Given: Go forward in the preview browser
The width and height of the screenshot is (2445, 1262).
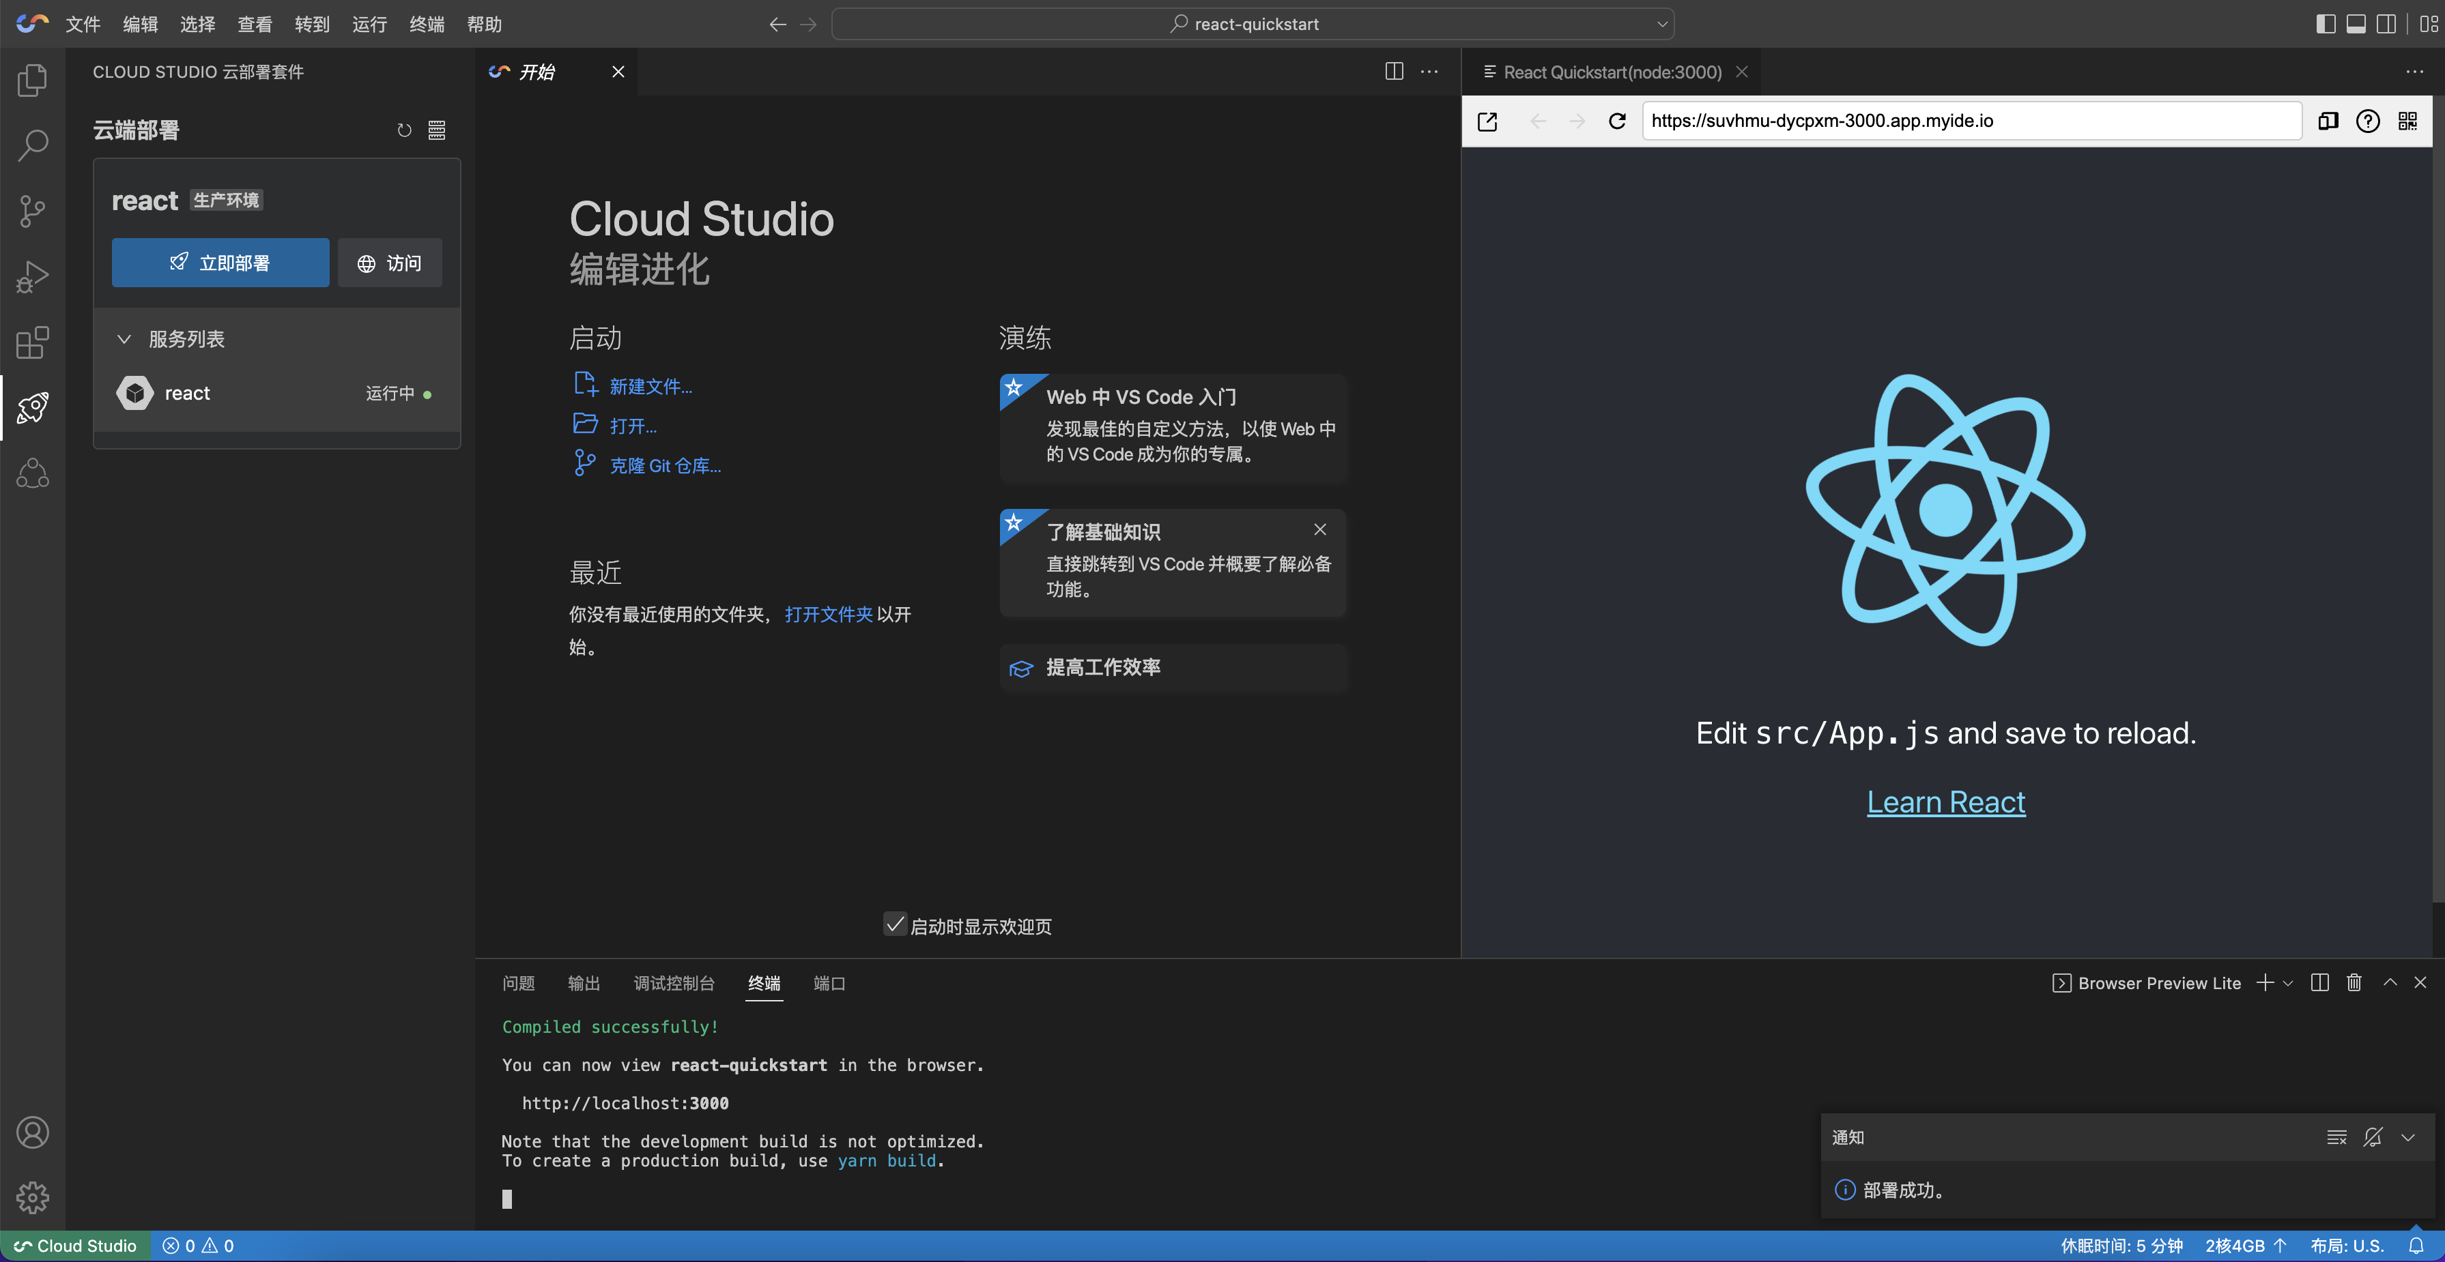Looking at the screenshot, I should [x=1577, y=121].
